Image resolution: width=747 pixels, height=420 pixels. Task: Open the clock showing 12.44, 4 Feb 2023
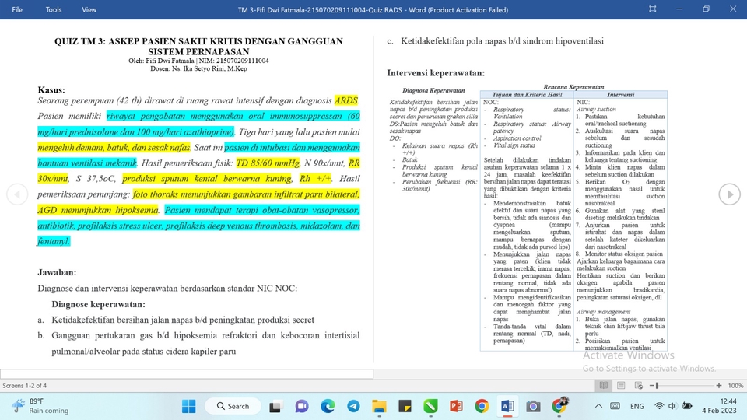click(719, 406)
